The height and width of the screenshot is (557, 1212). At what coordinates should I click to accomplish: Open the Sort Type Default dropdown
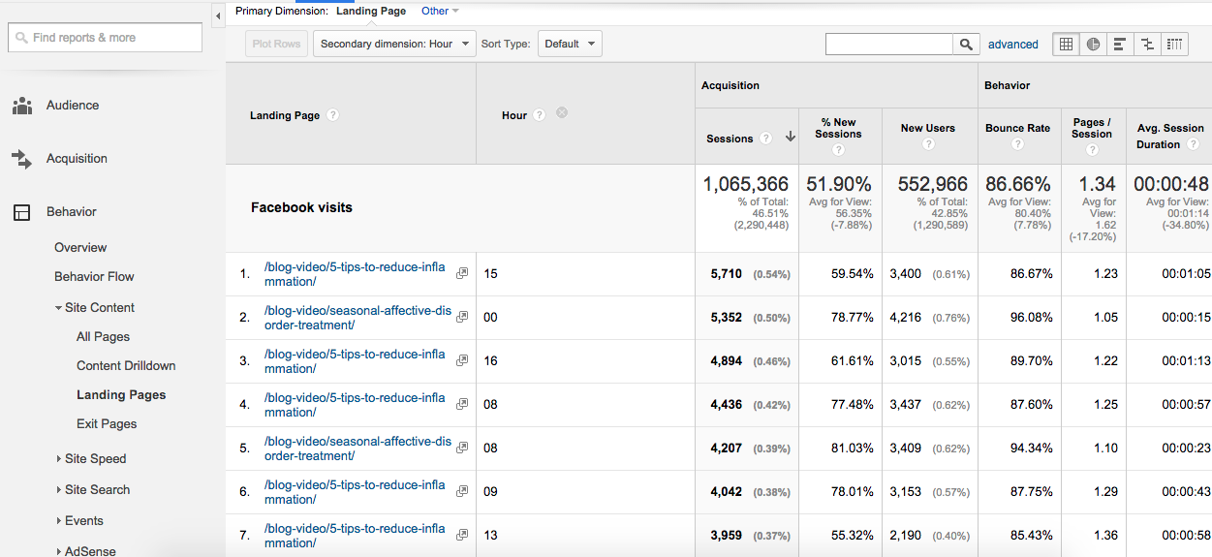[570, 44]
